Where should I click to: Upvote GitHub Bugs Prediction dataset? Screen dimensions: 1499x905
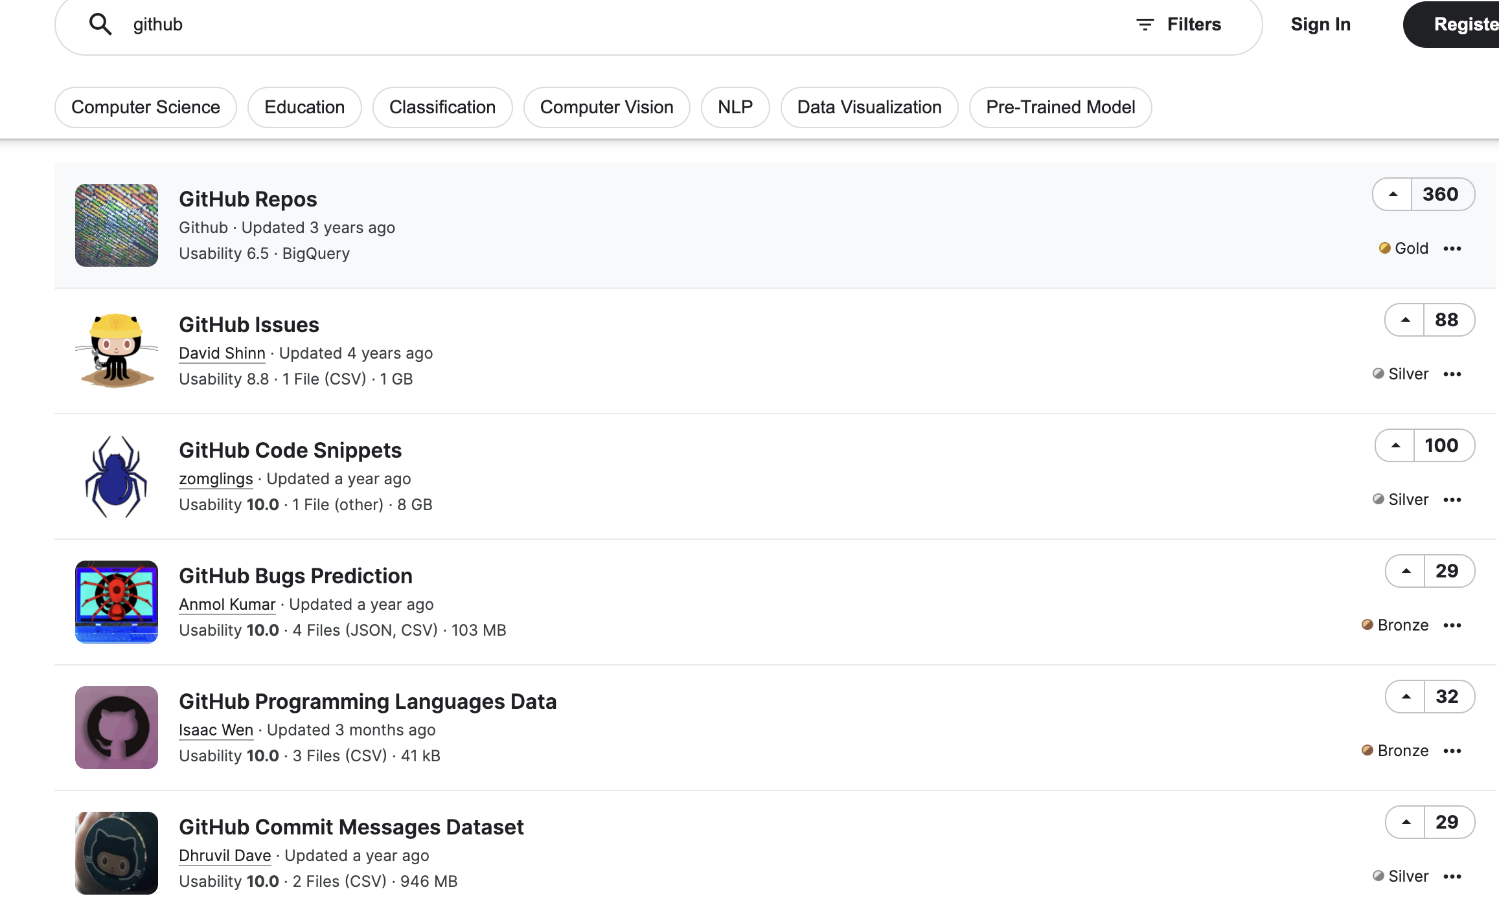click(1406, 571)
